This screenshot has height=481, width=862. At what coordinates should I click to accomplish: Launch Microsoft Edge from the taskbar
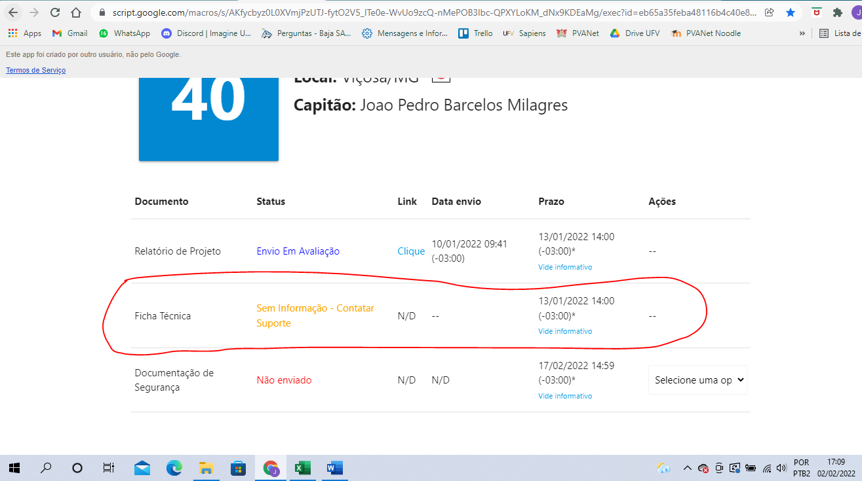[174, 468]
